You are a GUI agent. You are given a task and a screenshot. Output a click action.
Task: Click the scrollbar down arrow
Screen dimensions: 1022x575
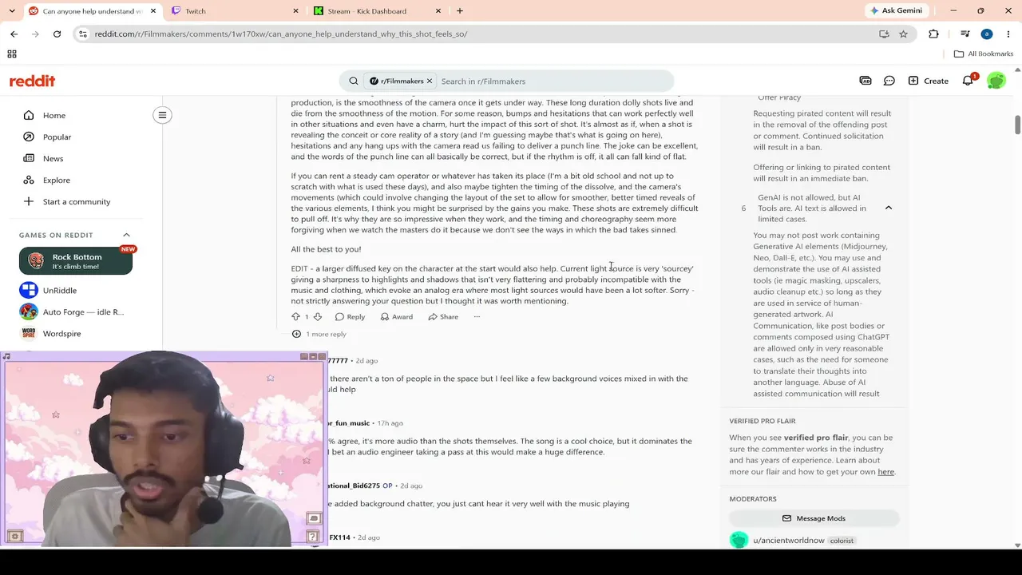pos(1017,545)
